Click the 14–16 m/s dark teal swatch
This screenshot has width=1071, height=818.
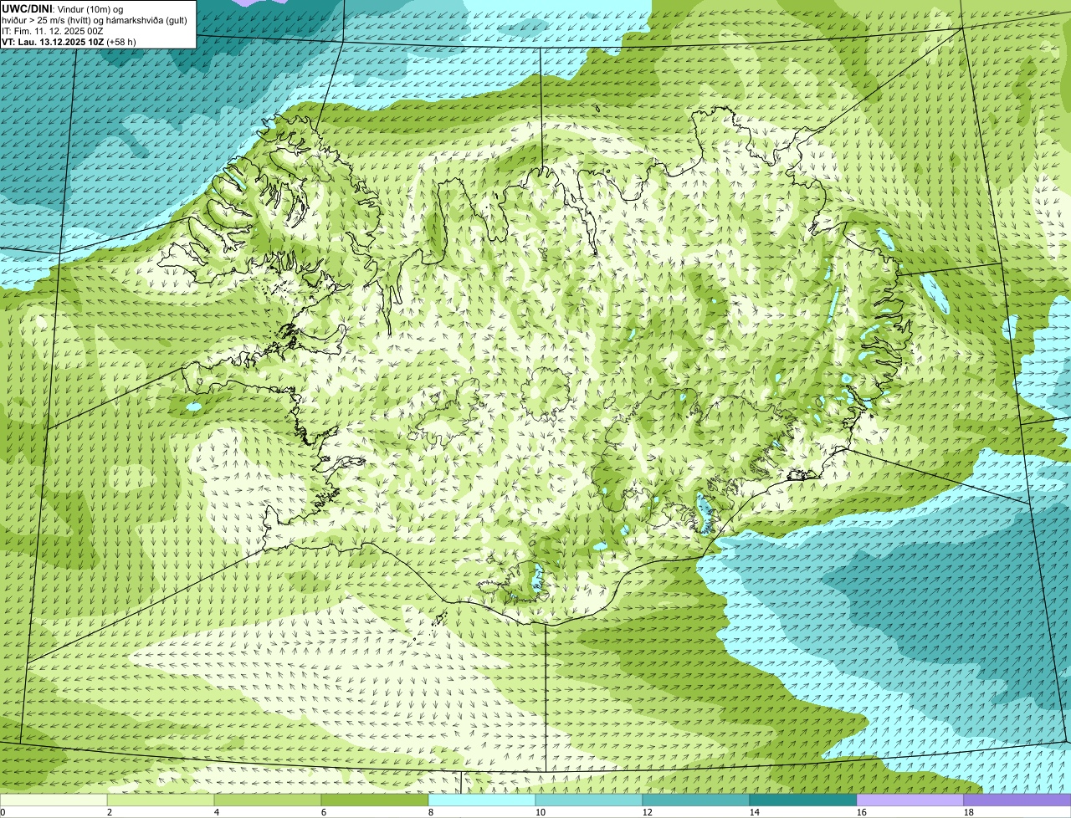pyautogui.click(x=803, y=800)
